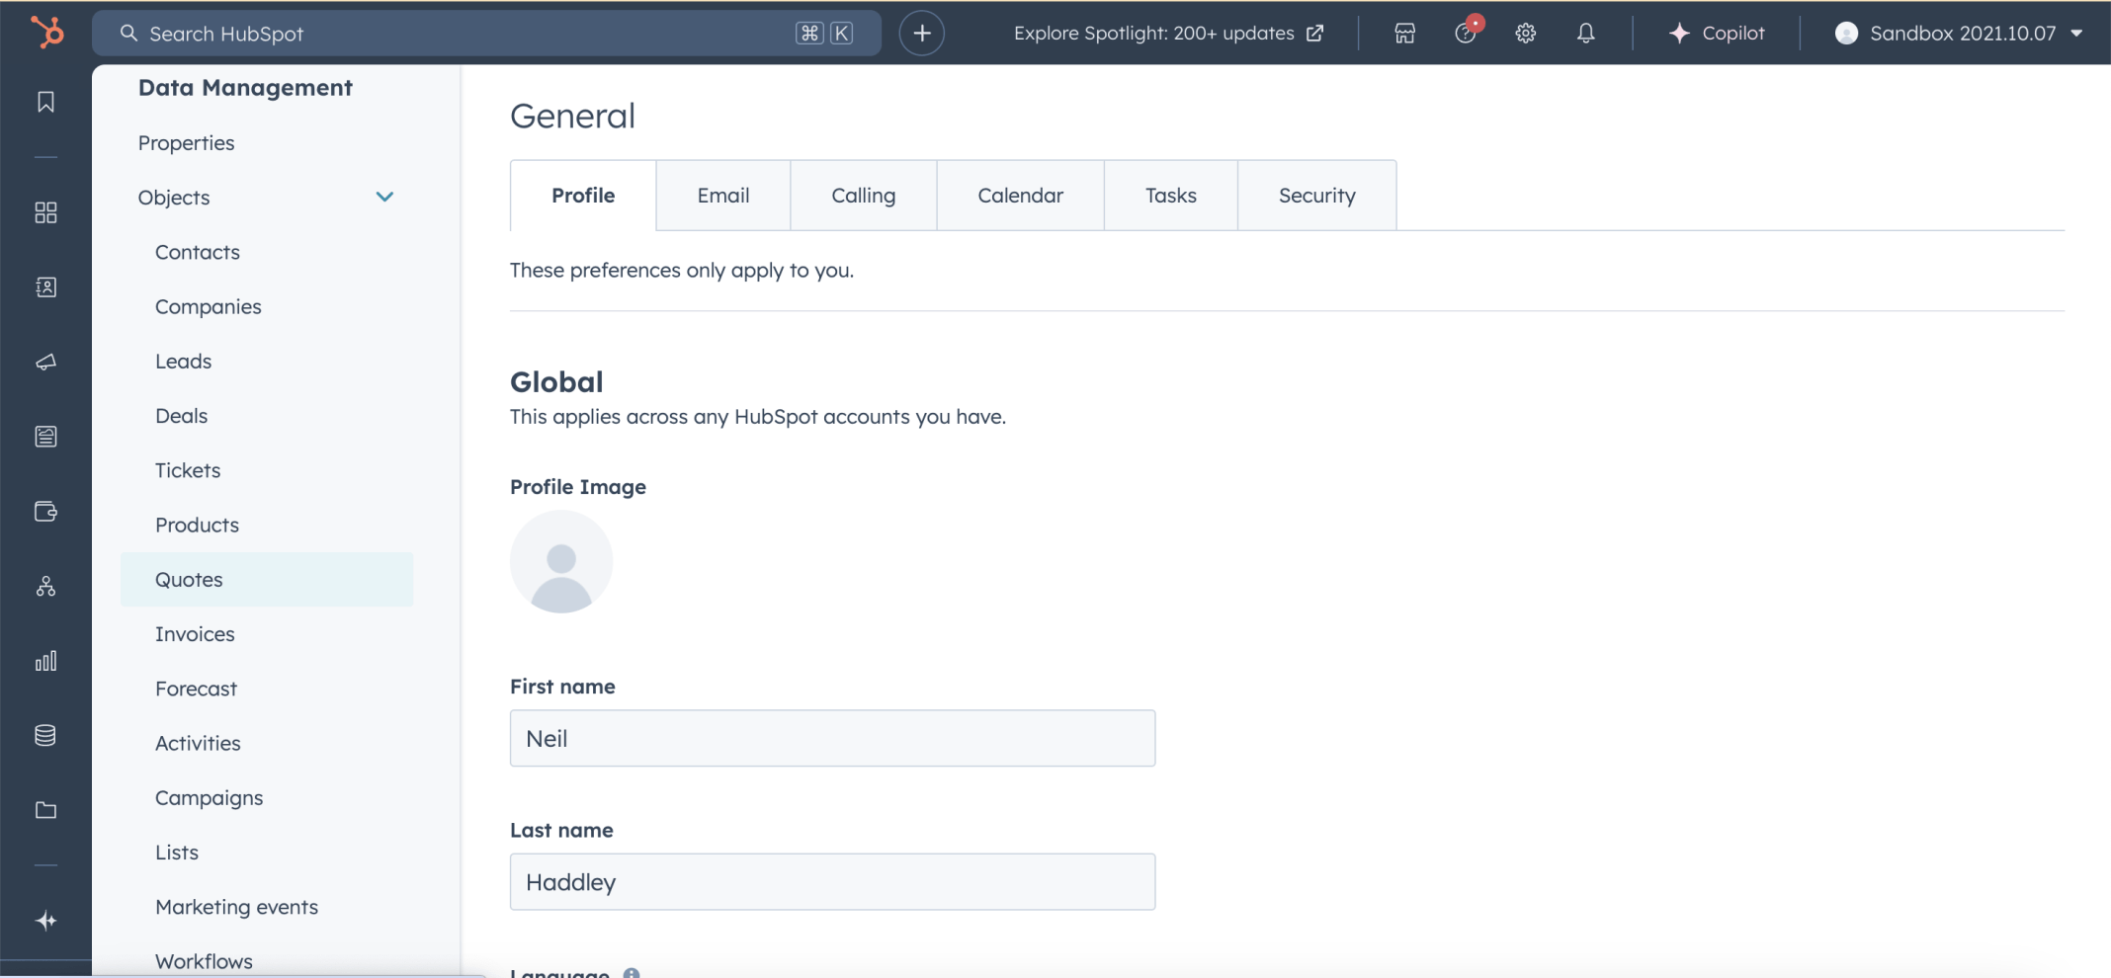Open the Sandbox 2021.10.07 account dropdown
This screenshot has width=2111, height=978.
click(x=1960, y=33)
